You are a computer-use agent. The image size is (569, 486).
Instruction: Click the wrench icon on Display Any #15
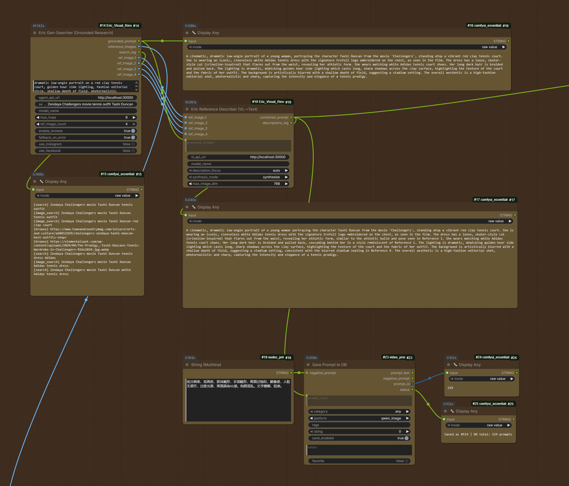41,182
